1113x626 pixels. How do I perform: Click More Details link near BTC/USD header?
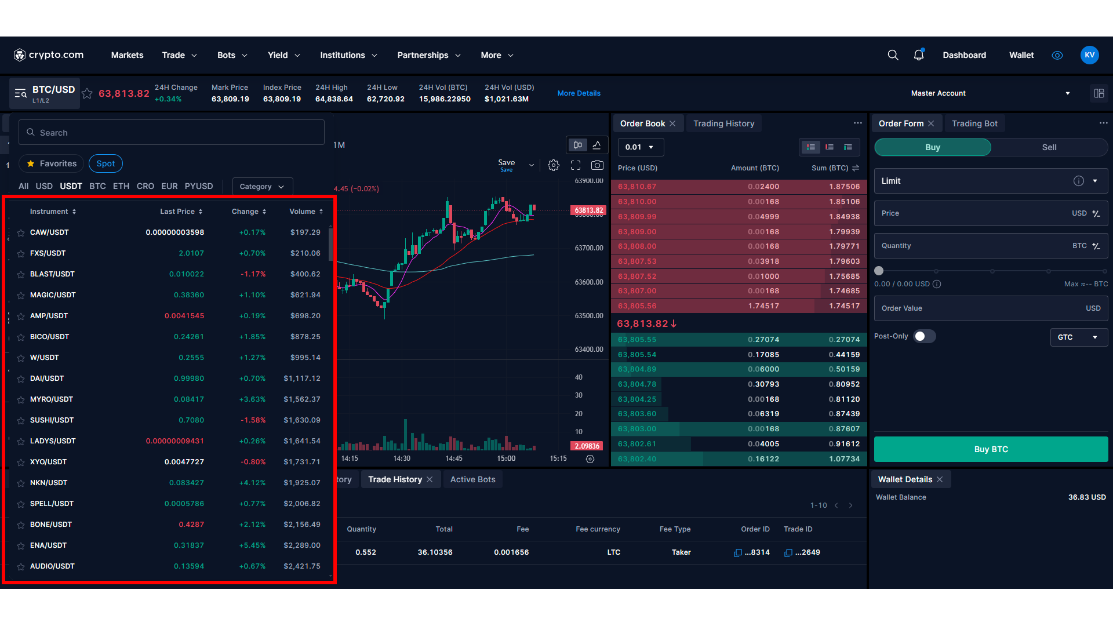pyautogui.click(x=580, y=93)
